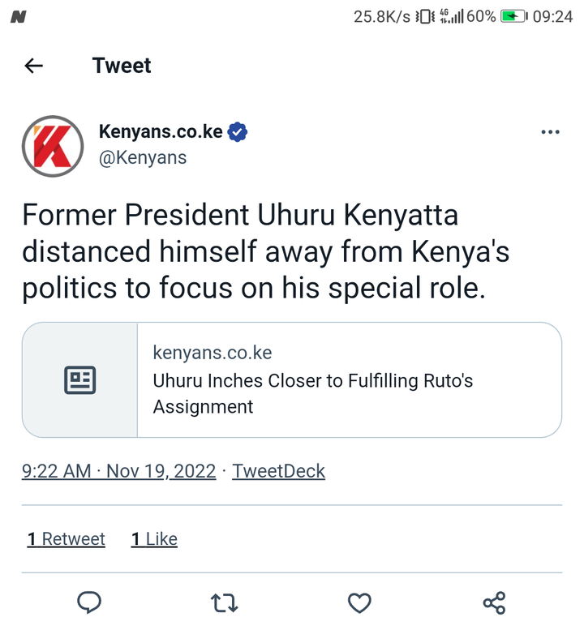Tap the blue verified badge

tap(237, 132)
